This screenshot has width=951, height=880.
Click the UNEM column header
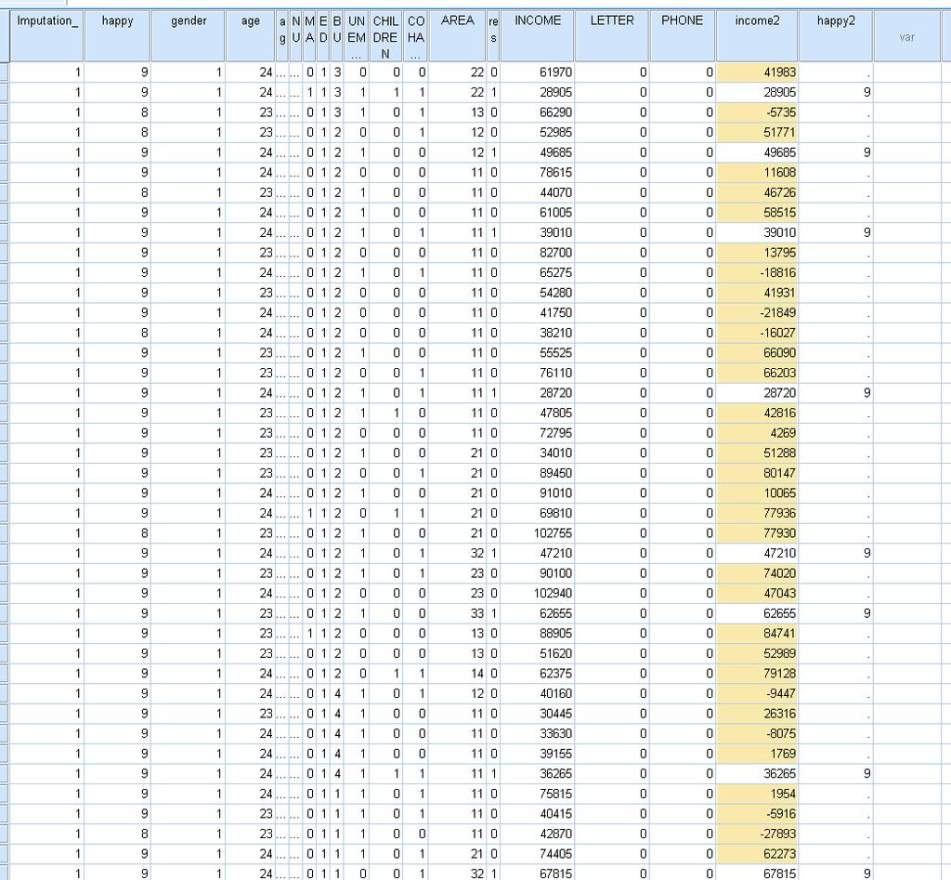click(x=357, y=36)
